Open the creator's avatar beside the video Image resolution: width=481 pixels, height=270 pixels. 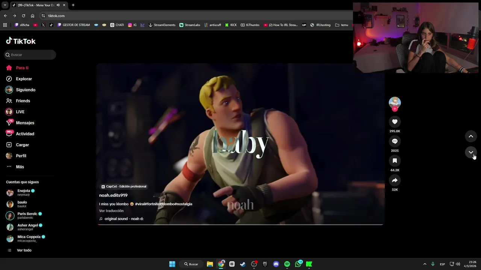395,102
